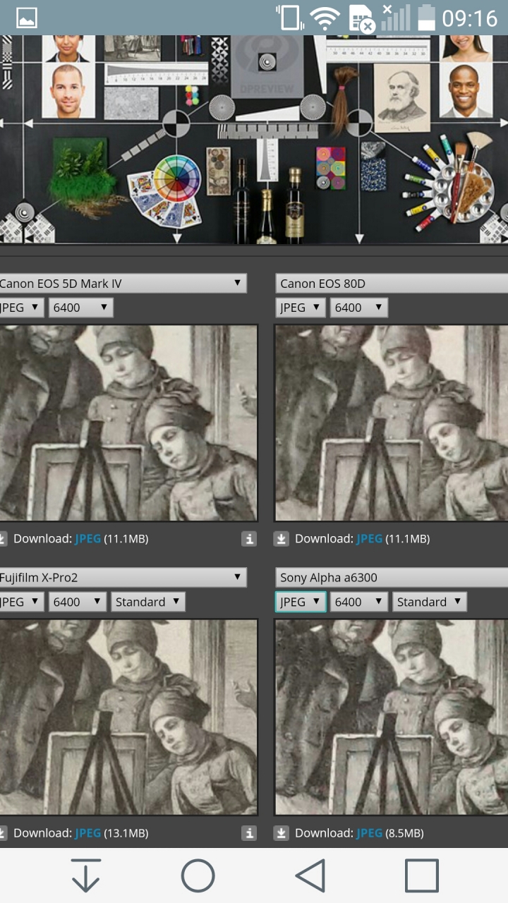Open recent apps square icon
The image size is (508, 903).
click(x=422, y=875)
